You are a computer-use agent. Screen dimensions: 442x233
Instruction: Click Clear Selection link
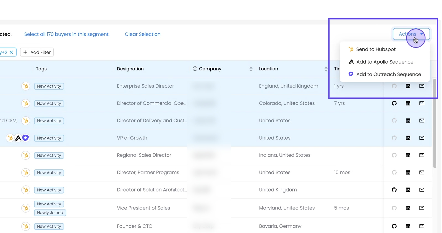142,34
